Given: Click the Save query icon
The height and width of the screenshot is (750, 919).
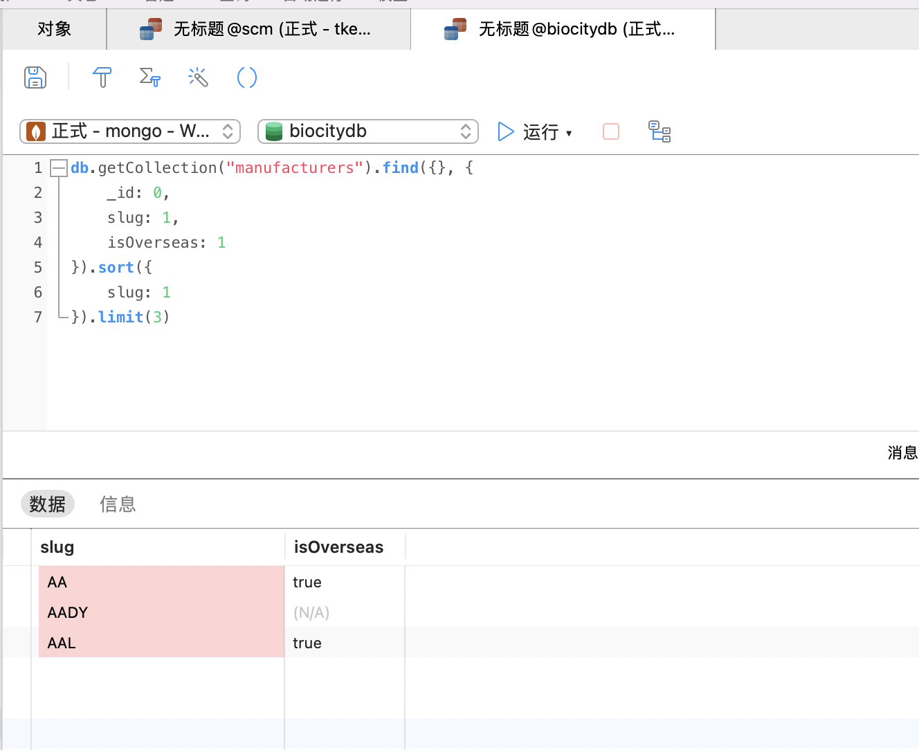Looking at the screenshot, I should click(35, 77).
